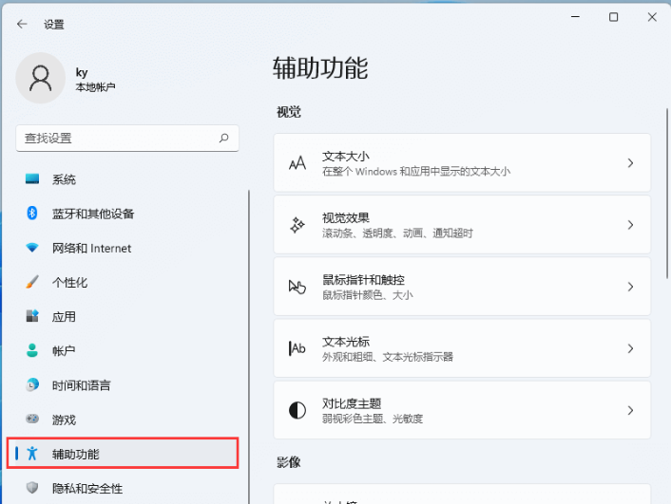Click the 隐私和安全性 shield icon
This screenshot has width=671, height=504.
point(32,488)
